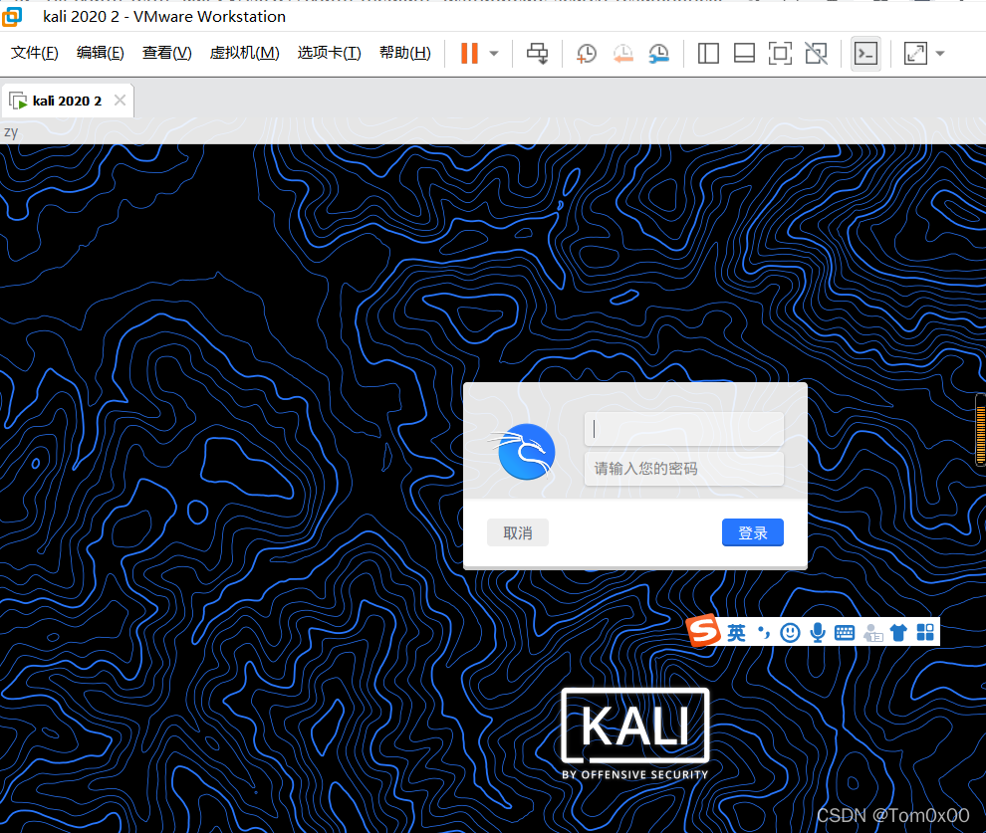Select the kali 2020 2 tab
This screenshot has height=833, width=986.
pos(67,101)
